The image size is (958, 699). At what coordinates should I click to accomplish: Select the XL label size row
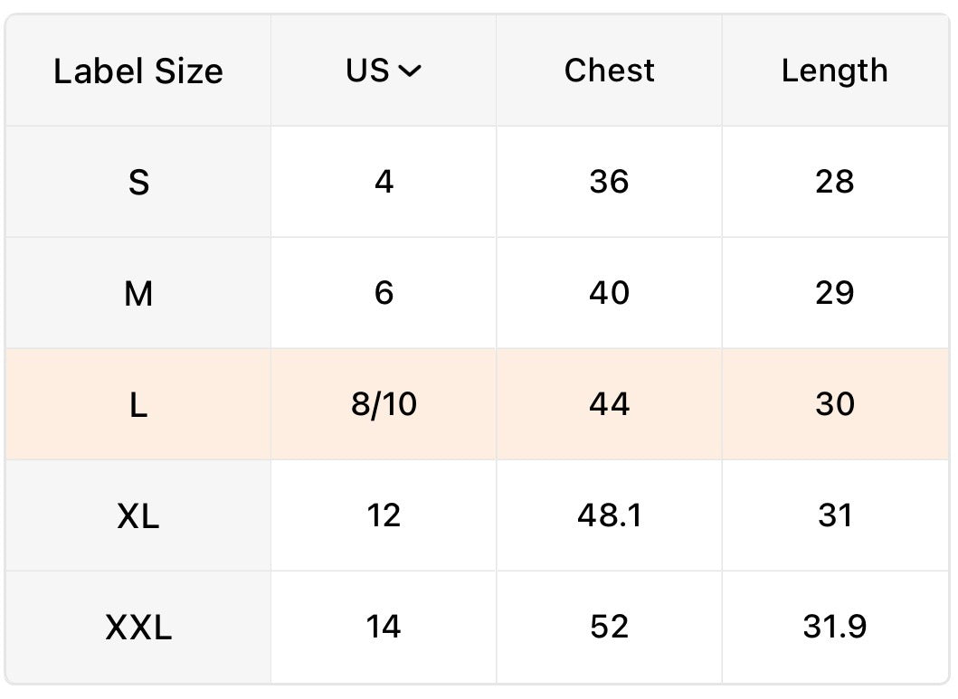477,515
